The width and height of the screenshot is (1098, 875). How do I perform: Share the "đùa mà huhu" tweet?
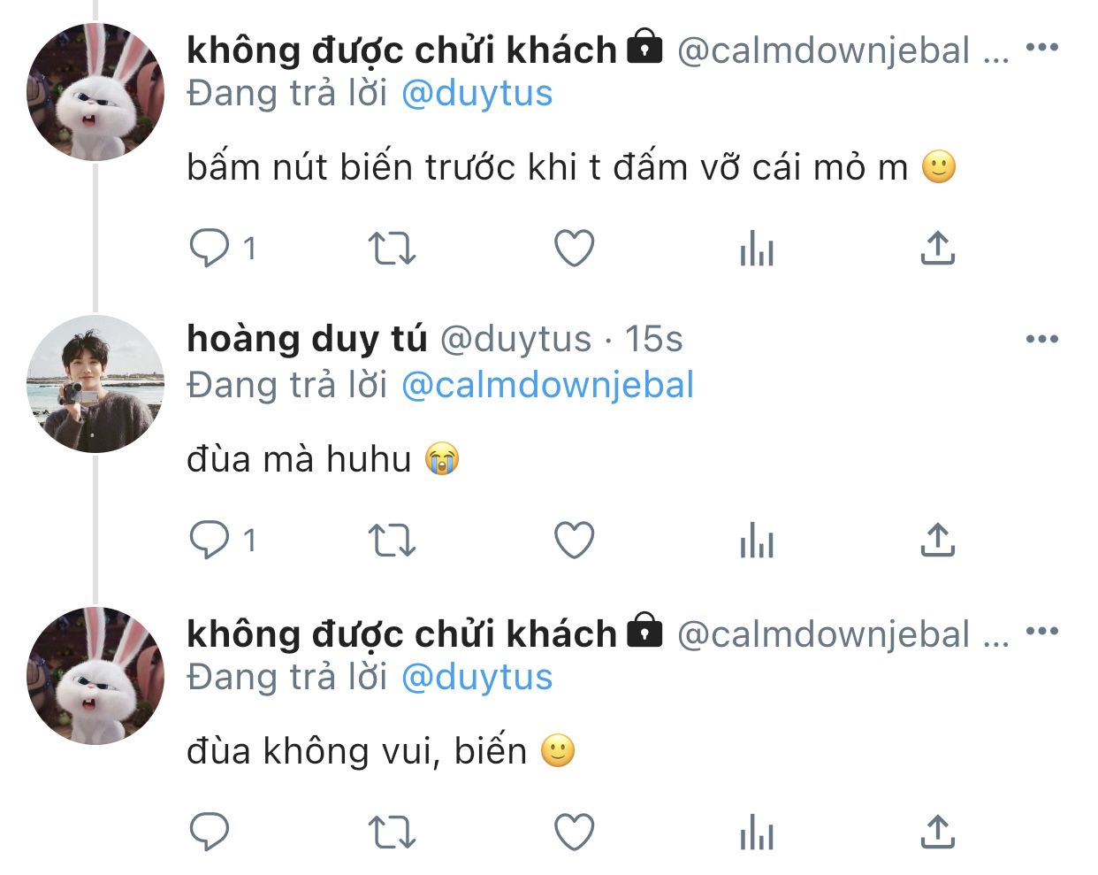tap(938, 540)
